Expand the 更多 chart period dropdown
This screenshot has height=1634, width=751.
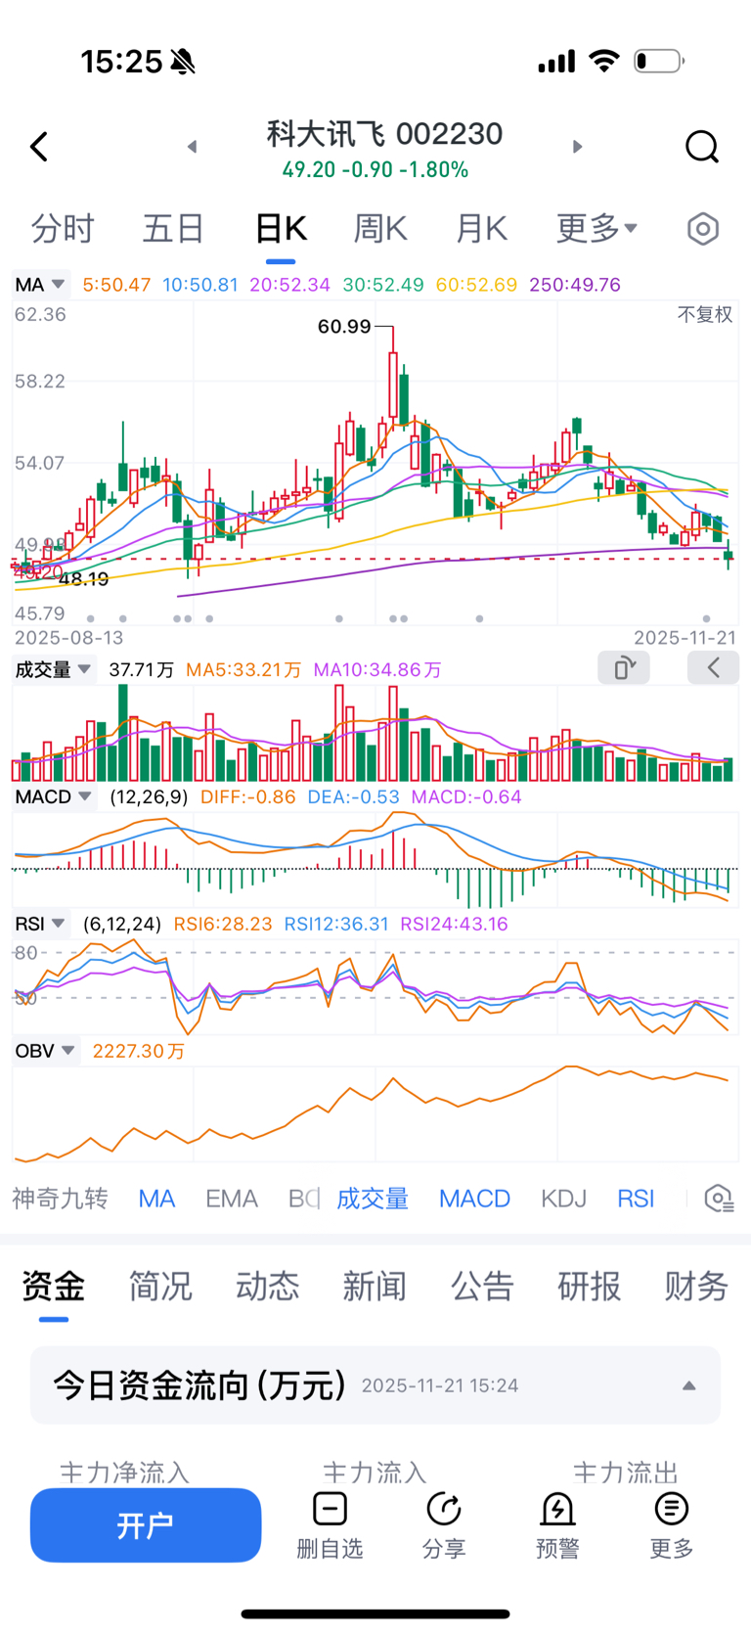[x=596, y=229]
